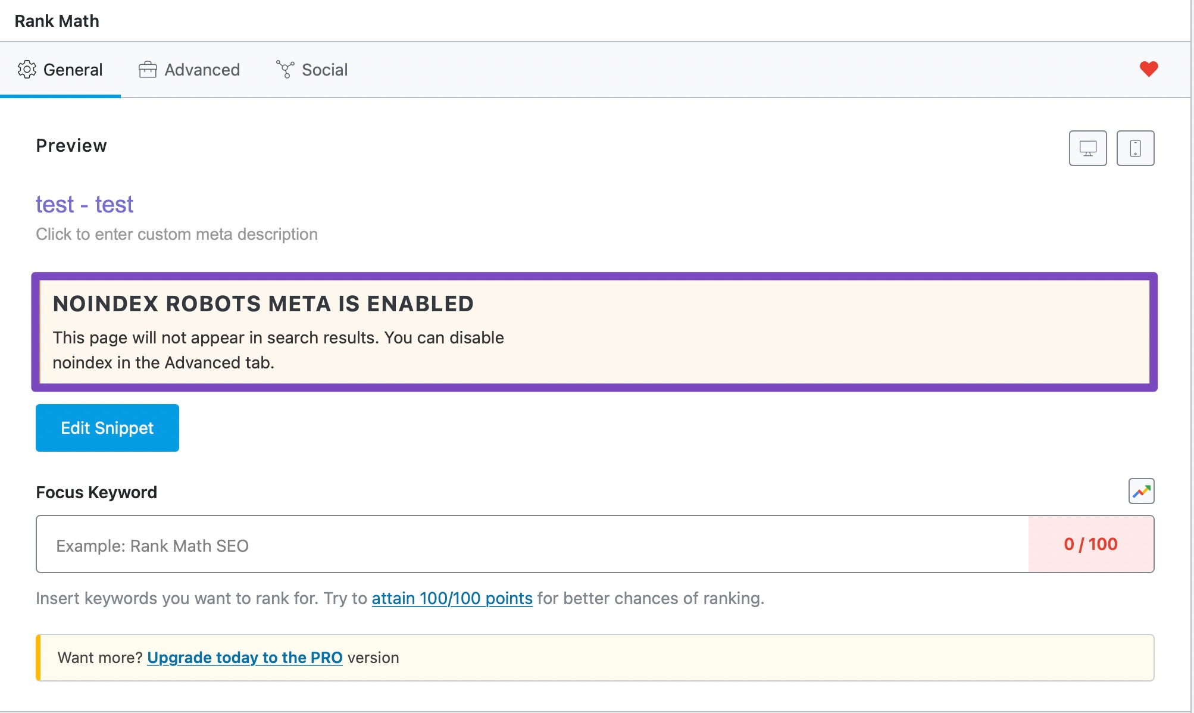
Task: Click the Preview heading
Action: [x=71, y=145]
